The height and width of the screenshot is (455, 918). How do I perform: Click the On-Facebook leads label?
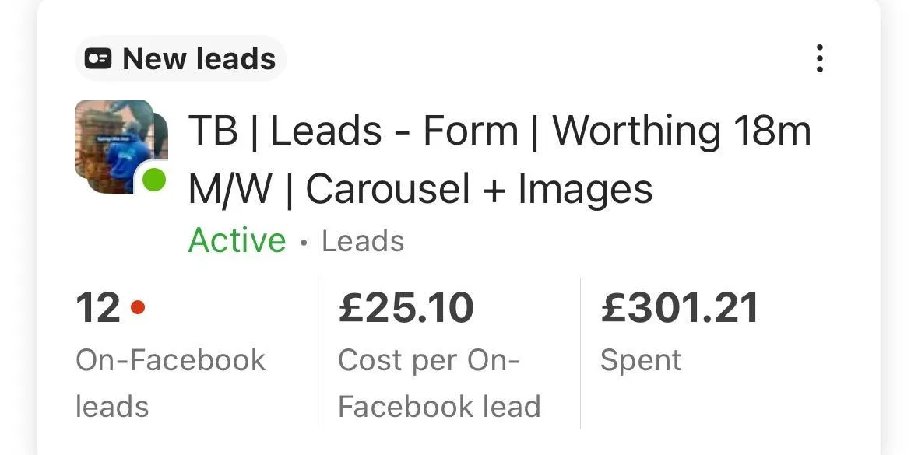(x=171, y=383)
